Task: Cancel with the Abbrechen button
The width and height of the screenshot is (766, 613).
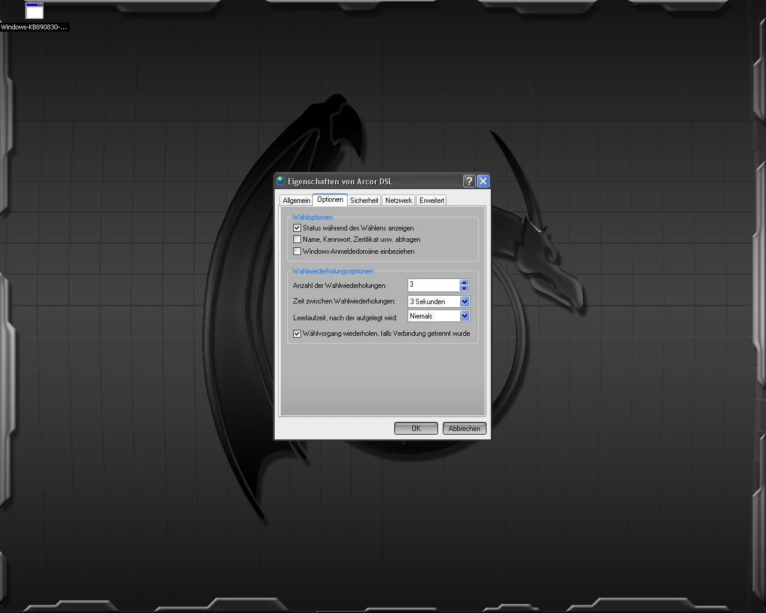Action: pos(464,429)
